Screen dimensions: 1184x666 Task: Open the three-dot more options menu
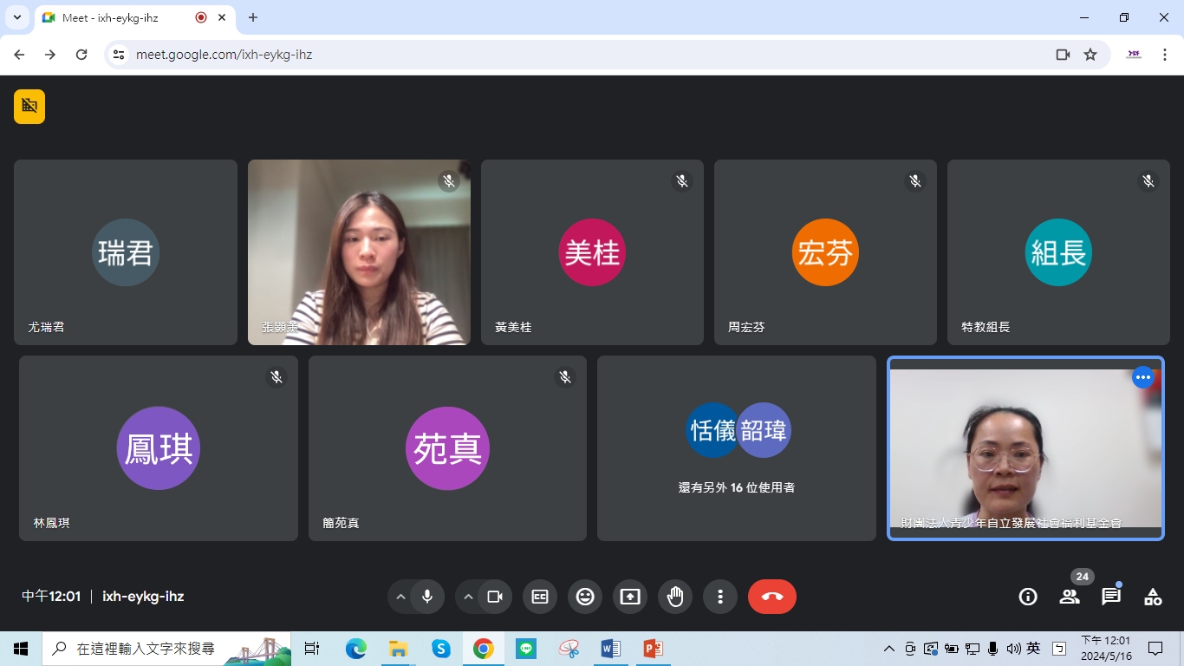(720, 597)
